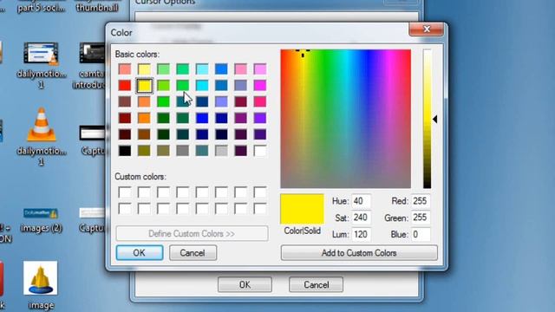
Task: Select the orange swatch in fourth row
Action: pos(144,118)
